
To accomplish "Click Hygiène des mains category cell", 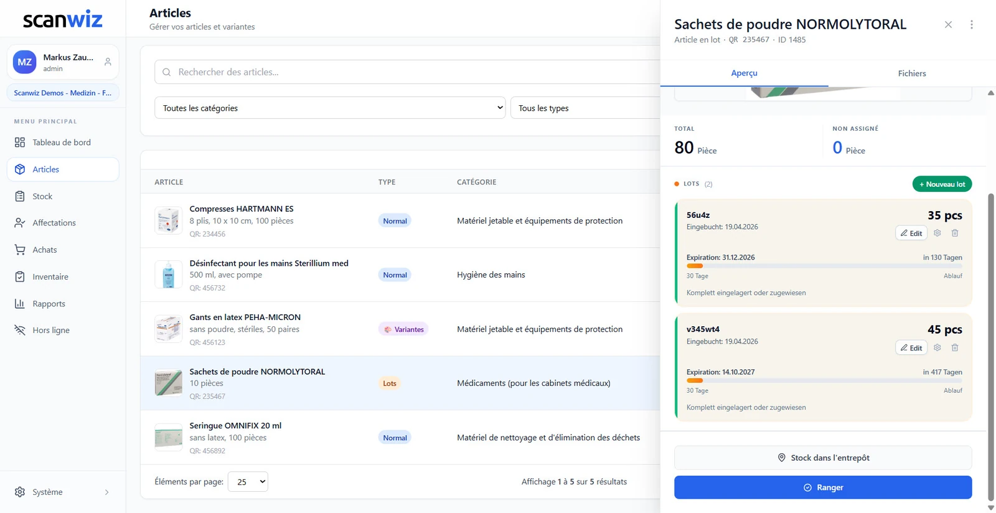I will [491, 275].
